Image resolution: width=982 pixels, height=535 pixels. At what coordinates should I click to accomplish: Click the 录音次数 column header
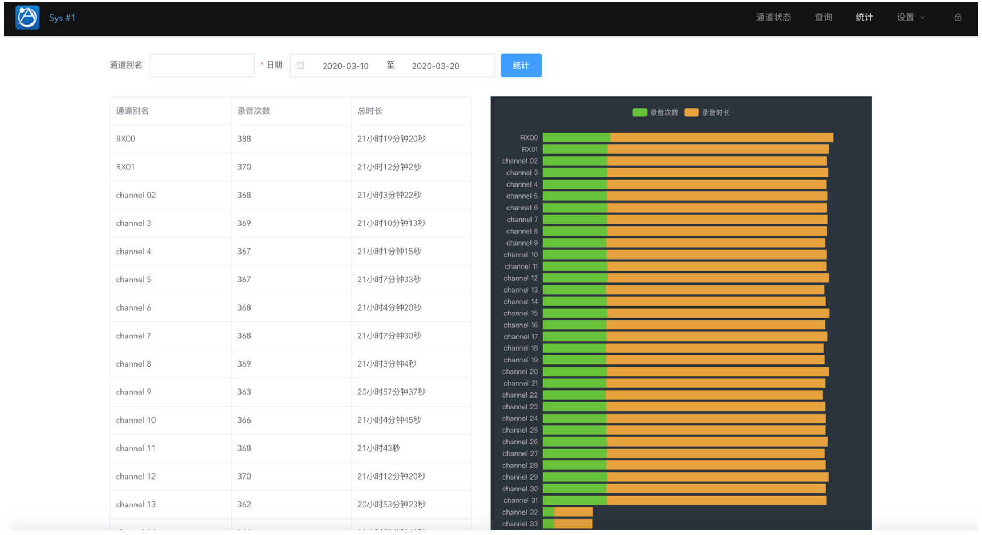click(x=254, y=111)
